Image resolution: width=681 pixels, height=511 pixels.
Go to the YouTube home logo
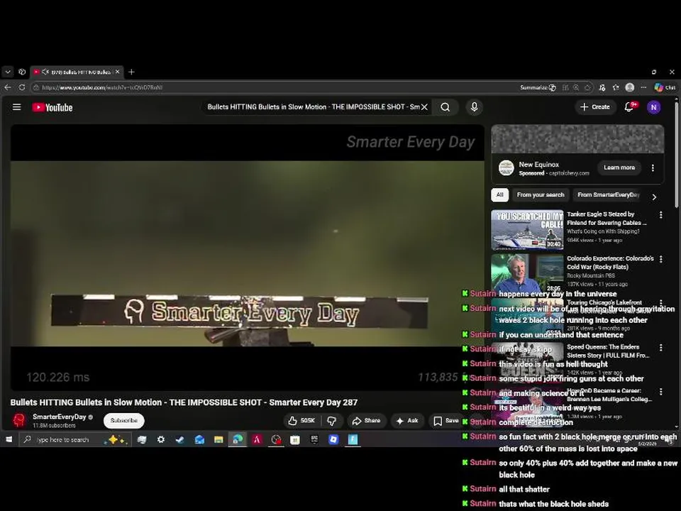[52, 107]
